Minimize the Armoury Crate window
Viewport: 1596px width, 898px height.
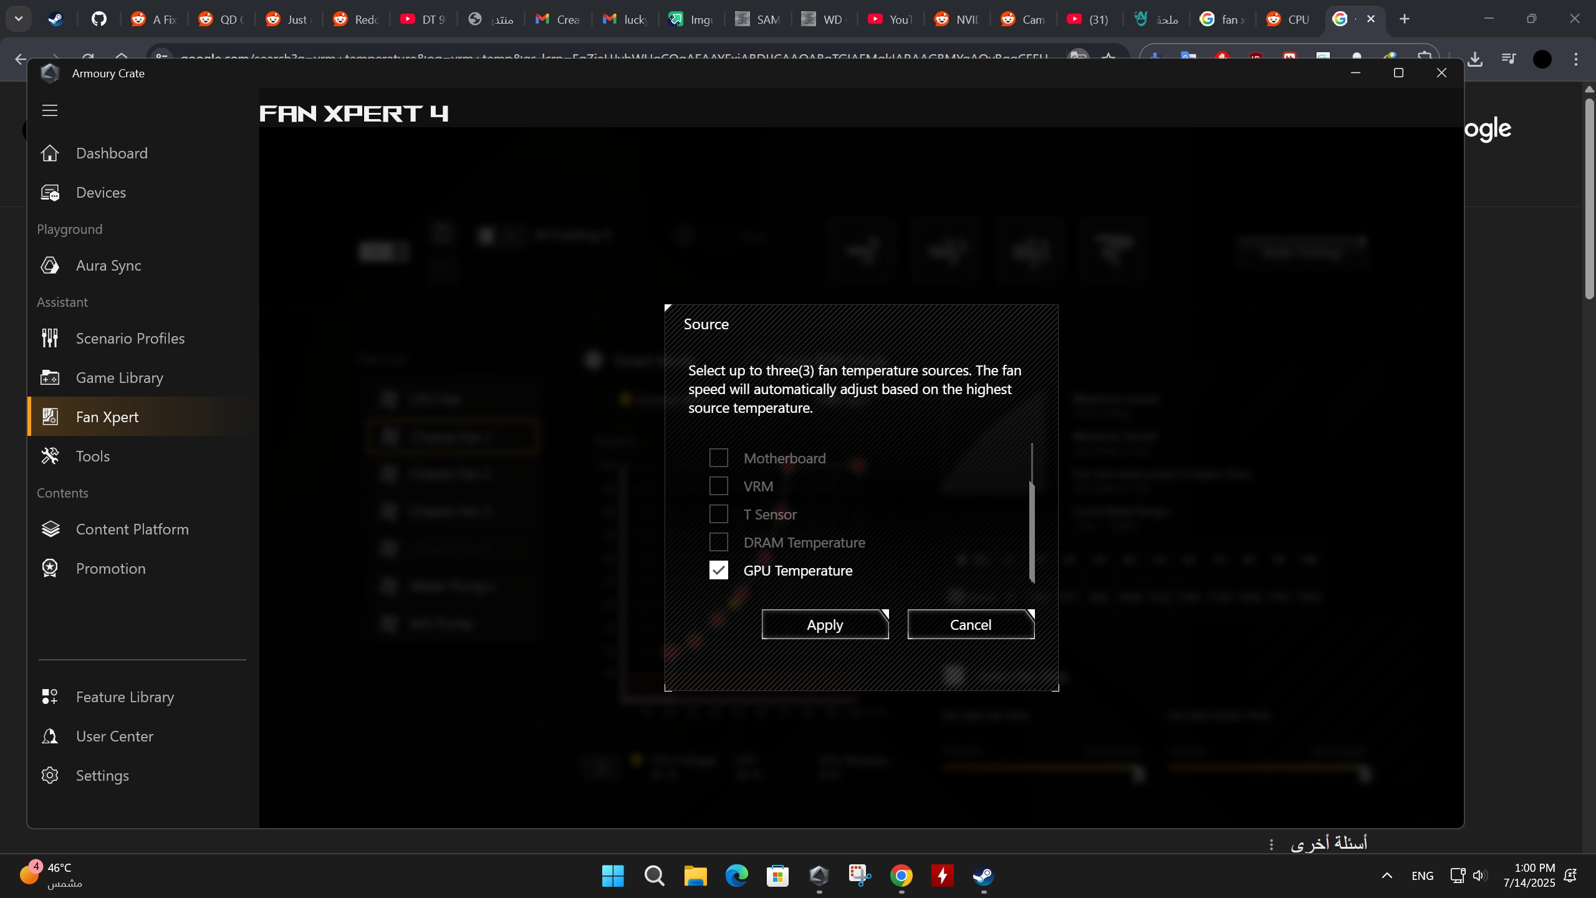point(1355,73)
